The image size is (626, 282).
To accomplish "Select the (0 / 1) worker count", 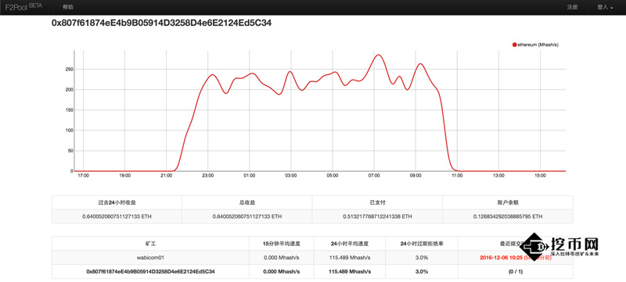I will 515,272.
